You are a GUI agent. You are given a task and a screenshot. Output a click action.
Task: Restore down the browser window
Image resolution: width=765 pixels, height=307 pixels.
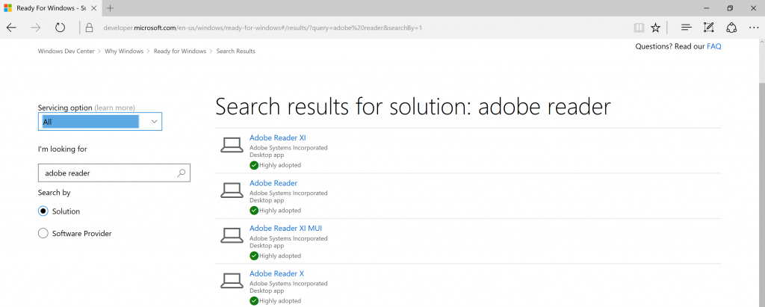(730, 7)
